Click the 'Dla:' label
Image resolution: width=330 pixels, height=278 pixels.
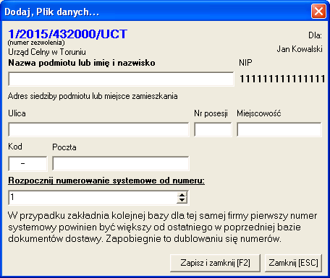[x=315, y=35]
